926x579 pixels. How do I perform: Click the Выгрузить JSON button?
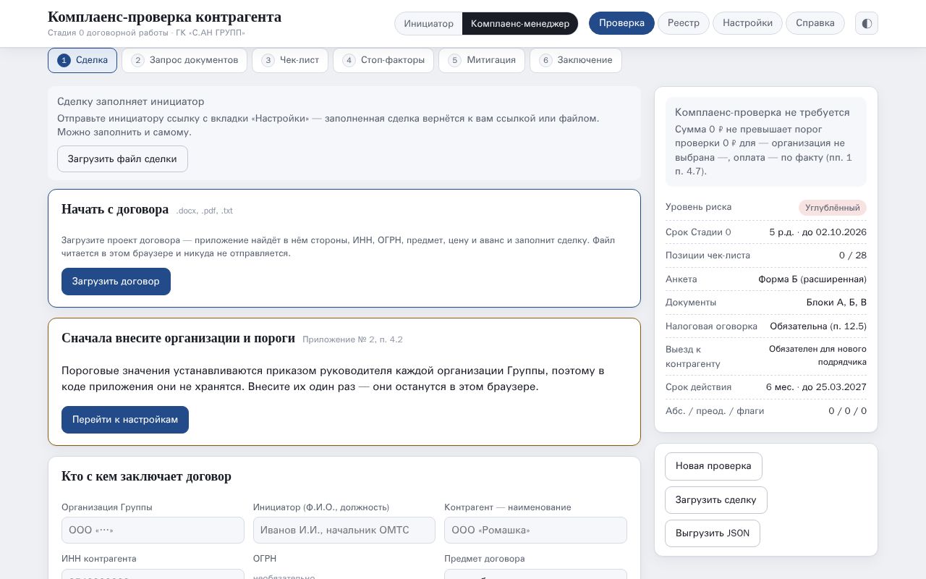pyautogui.click(x=713, y=533)
